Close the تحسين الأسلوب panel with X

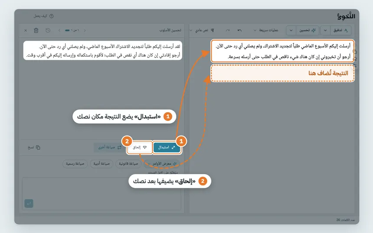coord(26,30)
